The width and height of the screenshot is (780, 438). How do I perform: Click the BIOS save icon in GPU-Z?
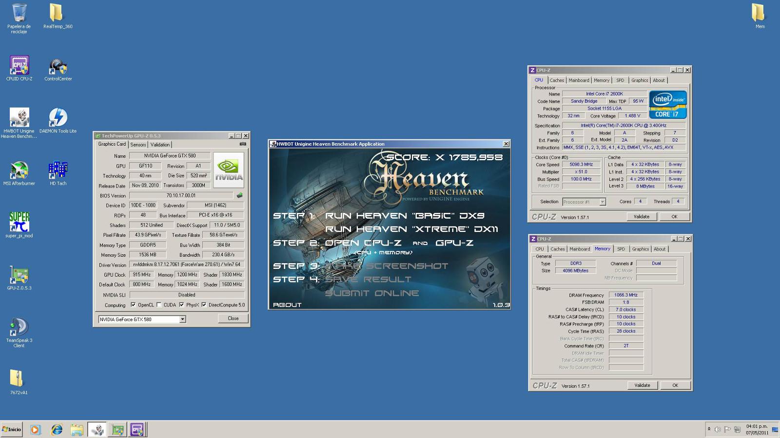pos(239,195)
